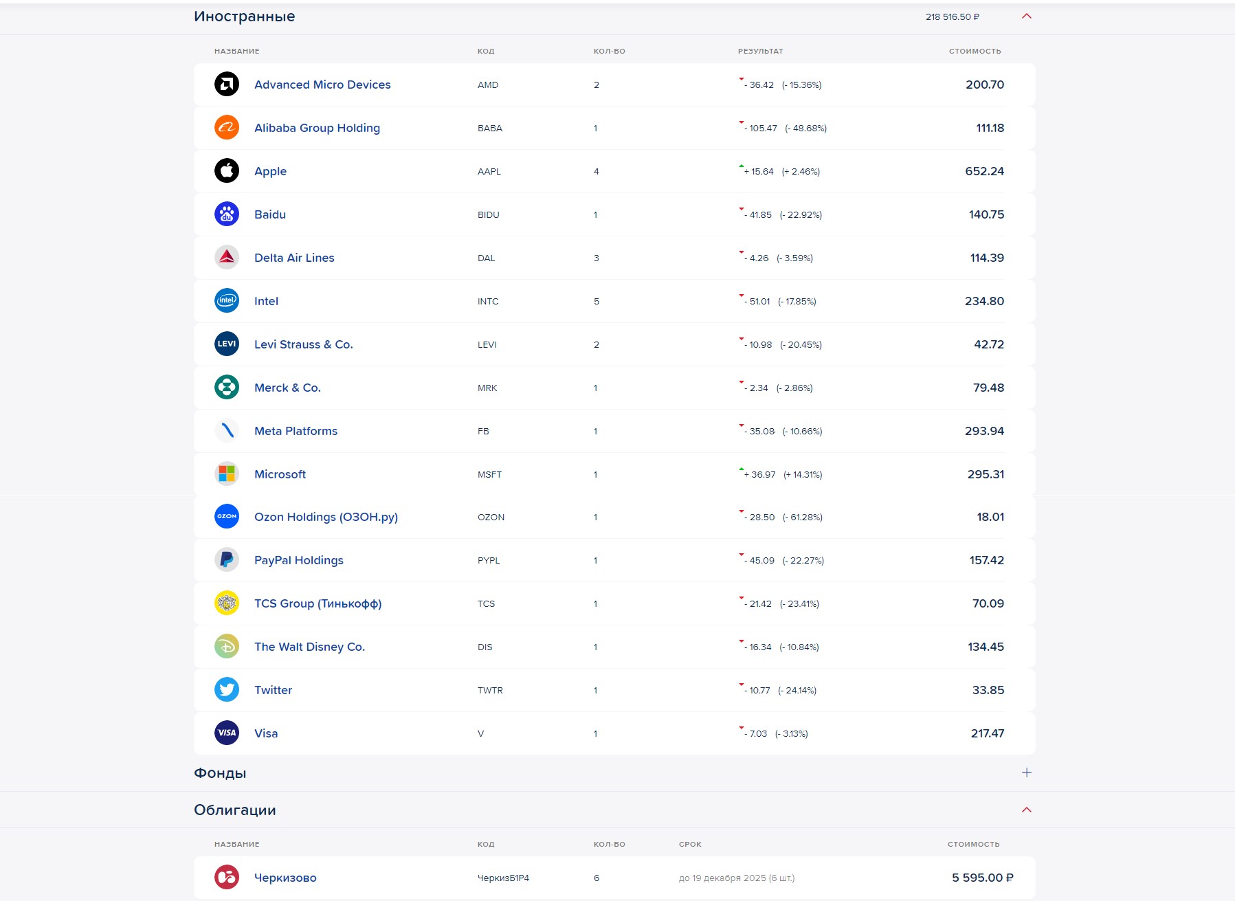The image size is (1235, 901).
Task: Click the total value 218 516.50 ₽
Action: 952,17
